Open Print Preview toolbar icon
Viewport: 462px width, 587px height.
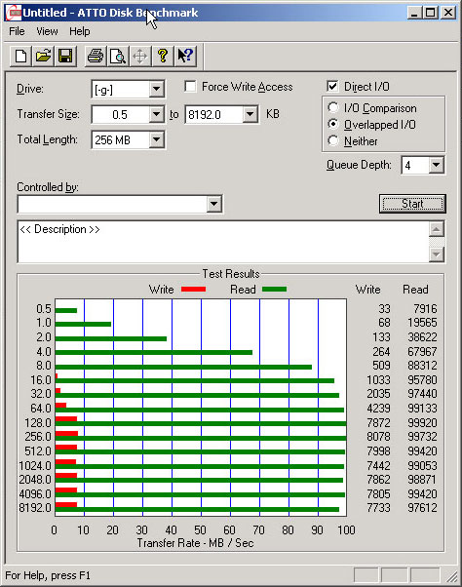point(118,57)
